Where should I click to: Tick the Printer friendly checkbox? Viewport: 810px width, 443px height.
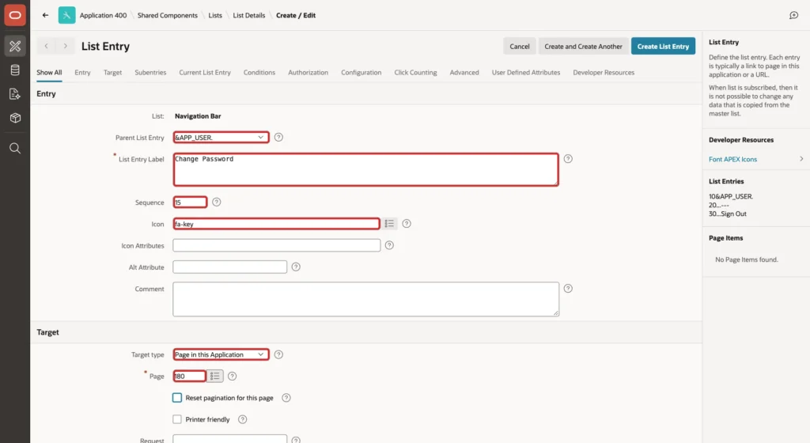point(177,419)
